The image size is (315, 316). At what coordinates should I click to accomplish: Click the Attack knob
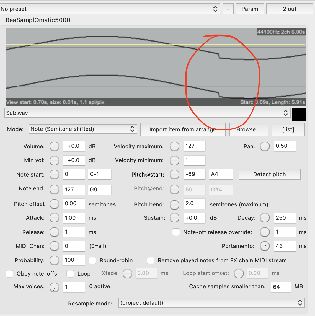click(55, 218)
